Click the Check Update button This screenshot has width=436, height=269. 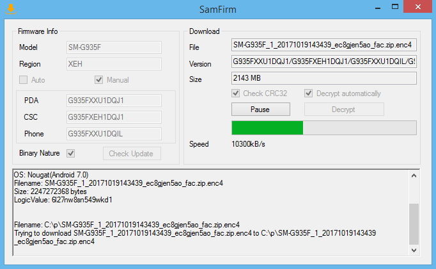pyautogui.click(x=132, y=154)
